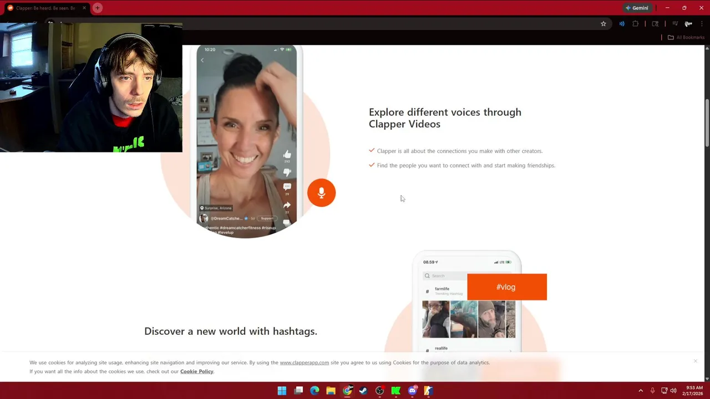Click the Discover a new world heading

(x=231, y=331)
